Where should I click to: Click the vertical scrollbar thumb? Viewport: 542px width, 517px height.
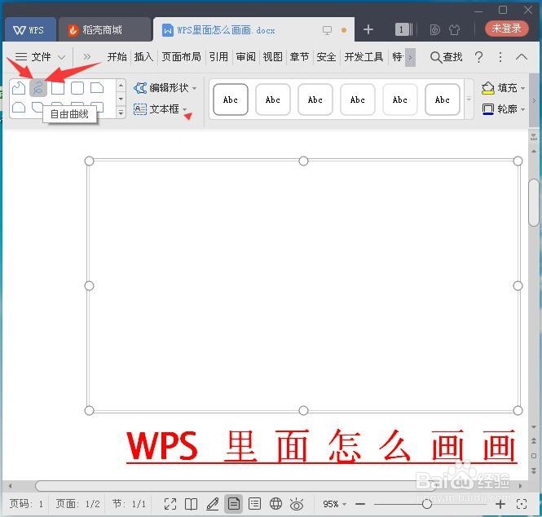coord(534,202)
